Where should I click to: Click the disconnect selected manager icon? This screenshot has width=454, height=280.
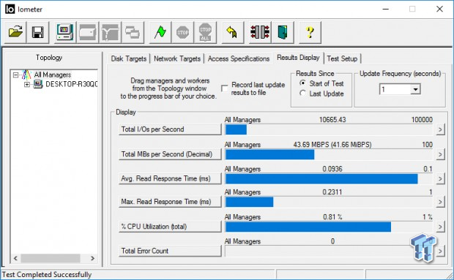click(x=260, y=32)
